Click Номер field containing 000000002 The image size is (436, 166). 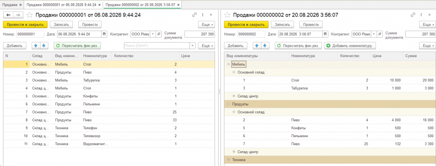(251, 34)
